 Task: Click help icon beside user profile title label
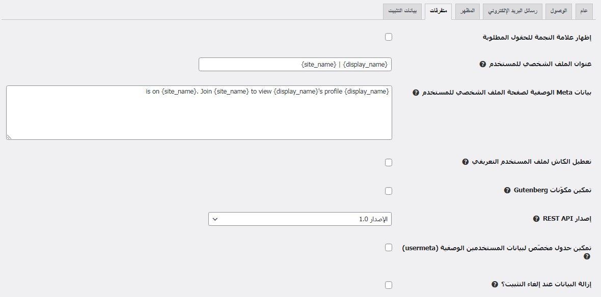(x=483, y=64)
